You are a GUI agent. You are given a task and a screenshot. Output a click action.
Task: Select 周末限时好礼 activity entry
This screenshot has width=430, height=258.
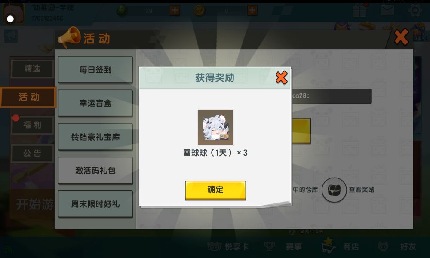click(95, 204)
